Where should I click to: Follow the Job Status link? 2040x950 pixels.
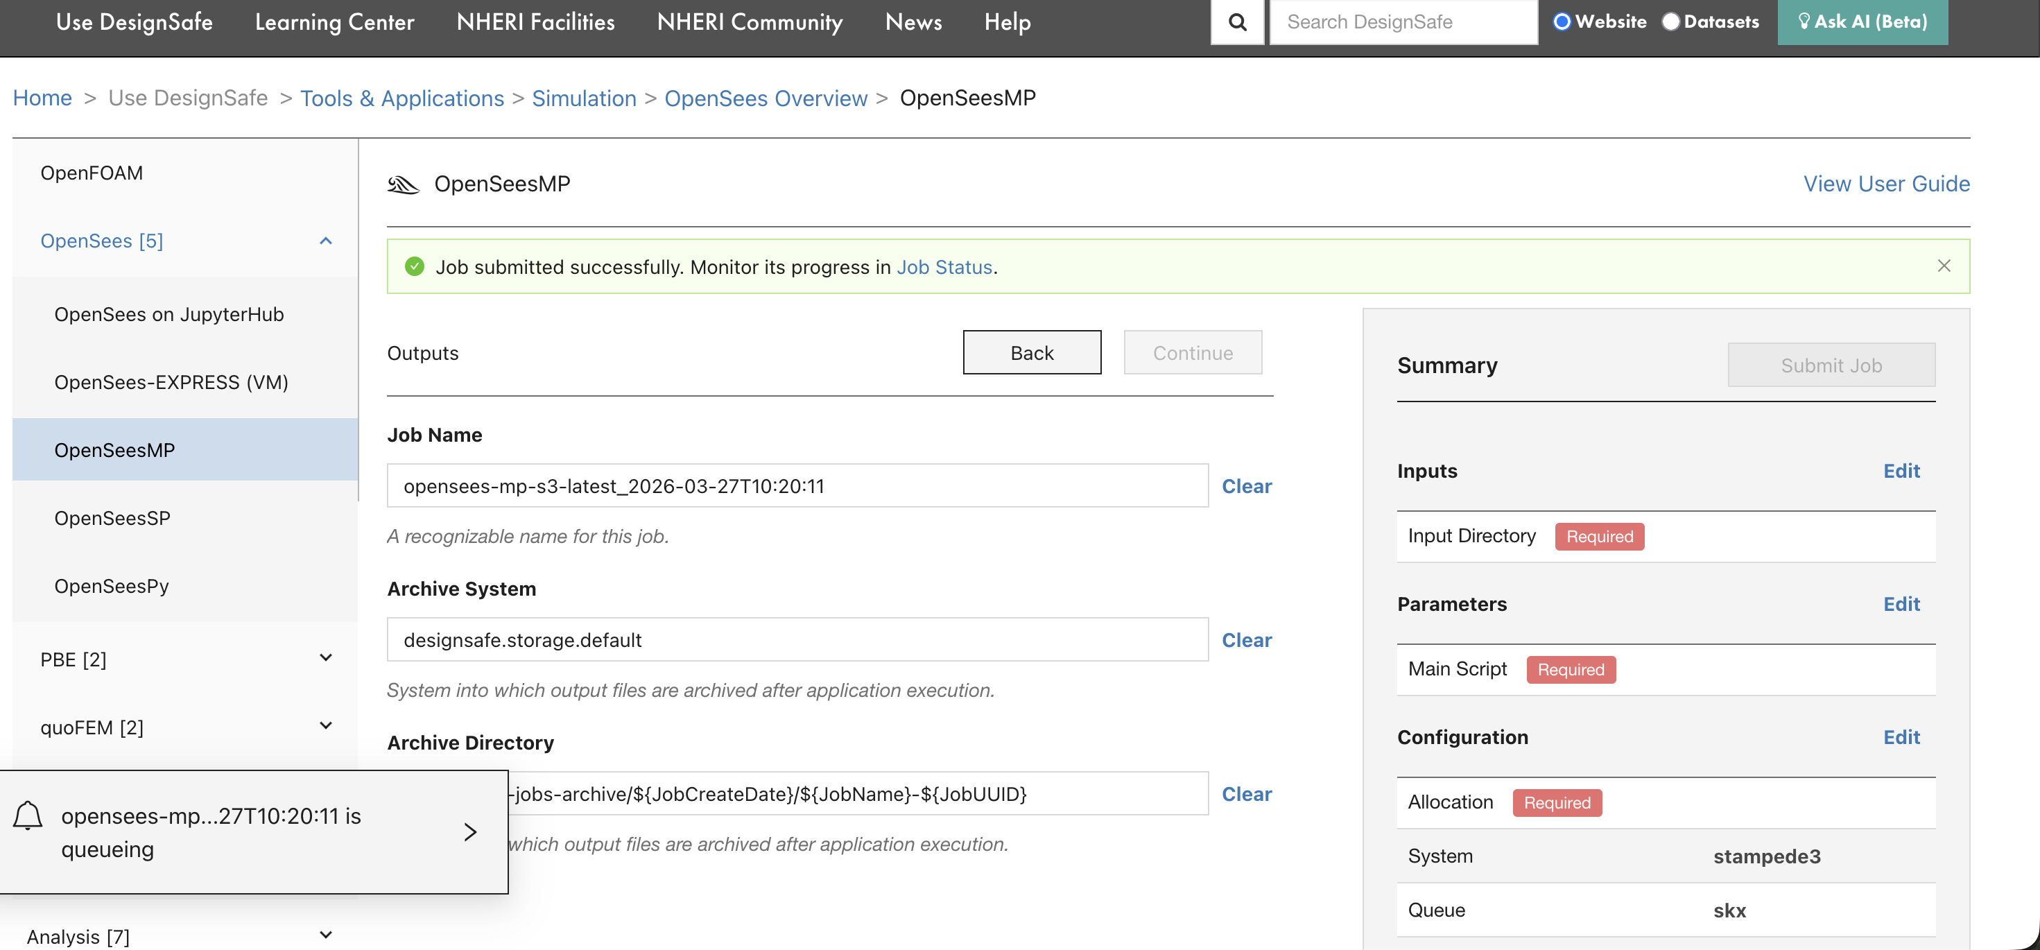944,267
